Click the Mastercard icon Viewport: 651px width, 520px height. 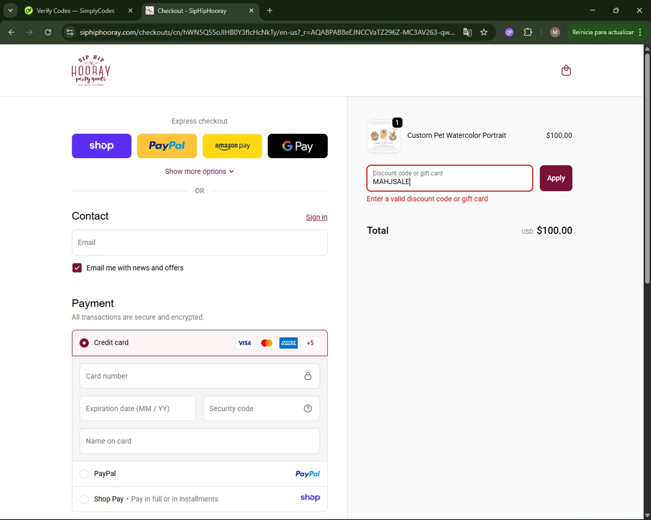(x=266, y=343)
